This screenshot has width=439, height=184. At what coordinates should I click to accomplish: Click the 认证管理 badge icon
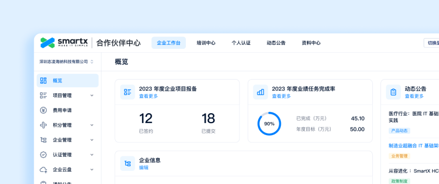pos(43,155)
